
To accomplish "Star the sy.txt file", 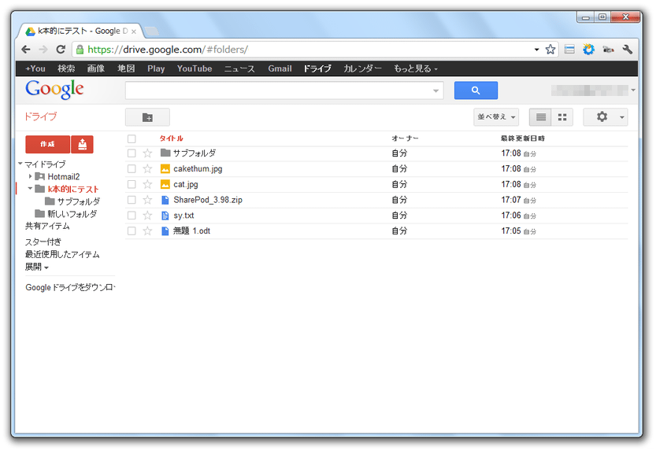I will (x=147, y=216).
